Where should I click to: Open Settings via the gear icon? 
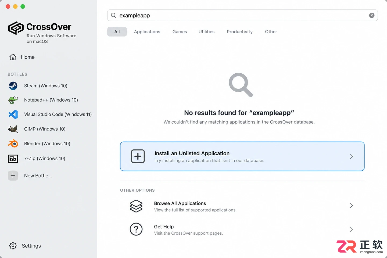coord(13,246)
